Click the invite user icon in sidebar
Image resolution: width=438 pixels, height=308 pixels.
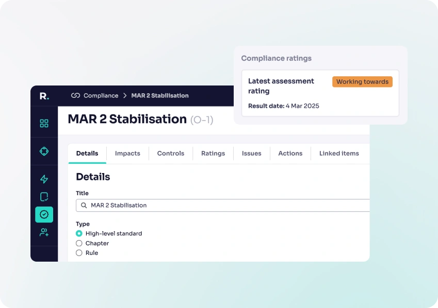coord(44,233)
